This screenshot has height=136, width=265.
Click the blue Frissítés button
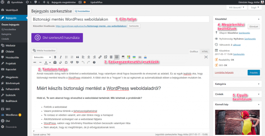(x=254, y=73)
